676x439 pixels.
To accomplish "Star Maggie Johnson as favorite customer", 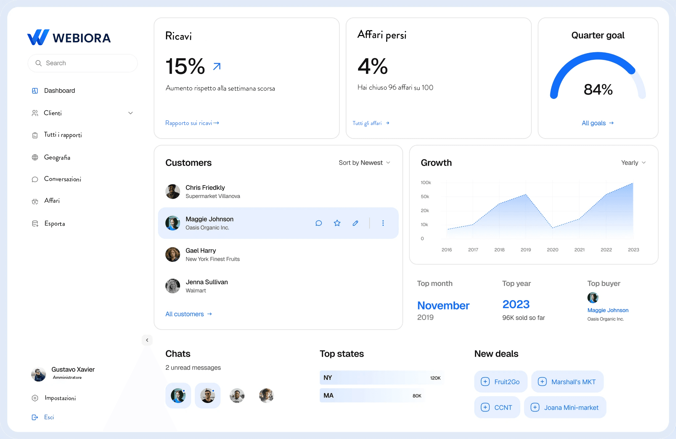I will tap(337, 223).
